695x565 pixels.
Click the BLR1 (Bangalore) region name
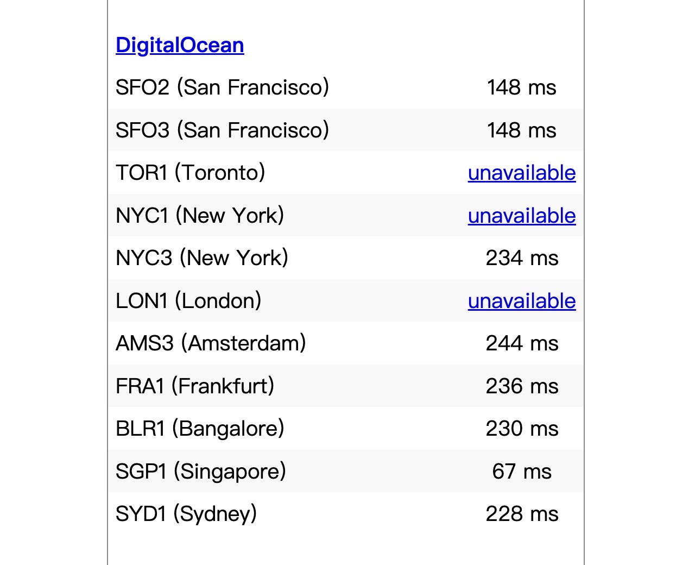[x=200, y=429]
